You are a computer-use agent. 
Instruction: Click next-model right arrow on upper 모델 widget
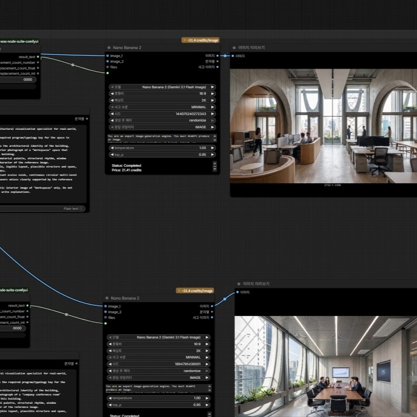coord(213,87)
